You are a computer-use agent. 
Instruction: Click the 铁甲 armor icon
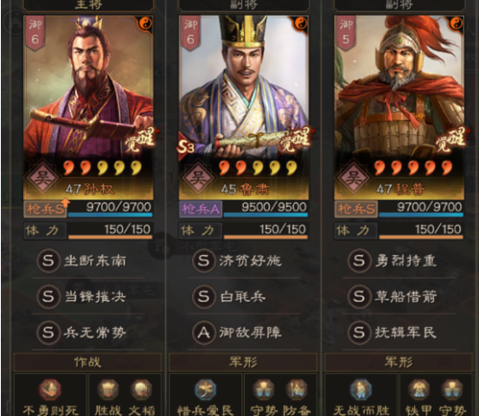pos(419,390)
